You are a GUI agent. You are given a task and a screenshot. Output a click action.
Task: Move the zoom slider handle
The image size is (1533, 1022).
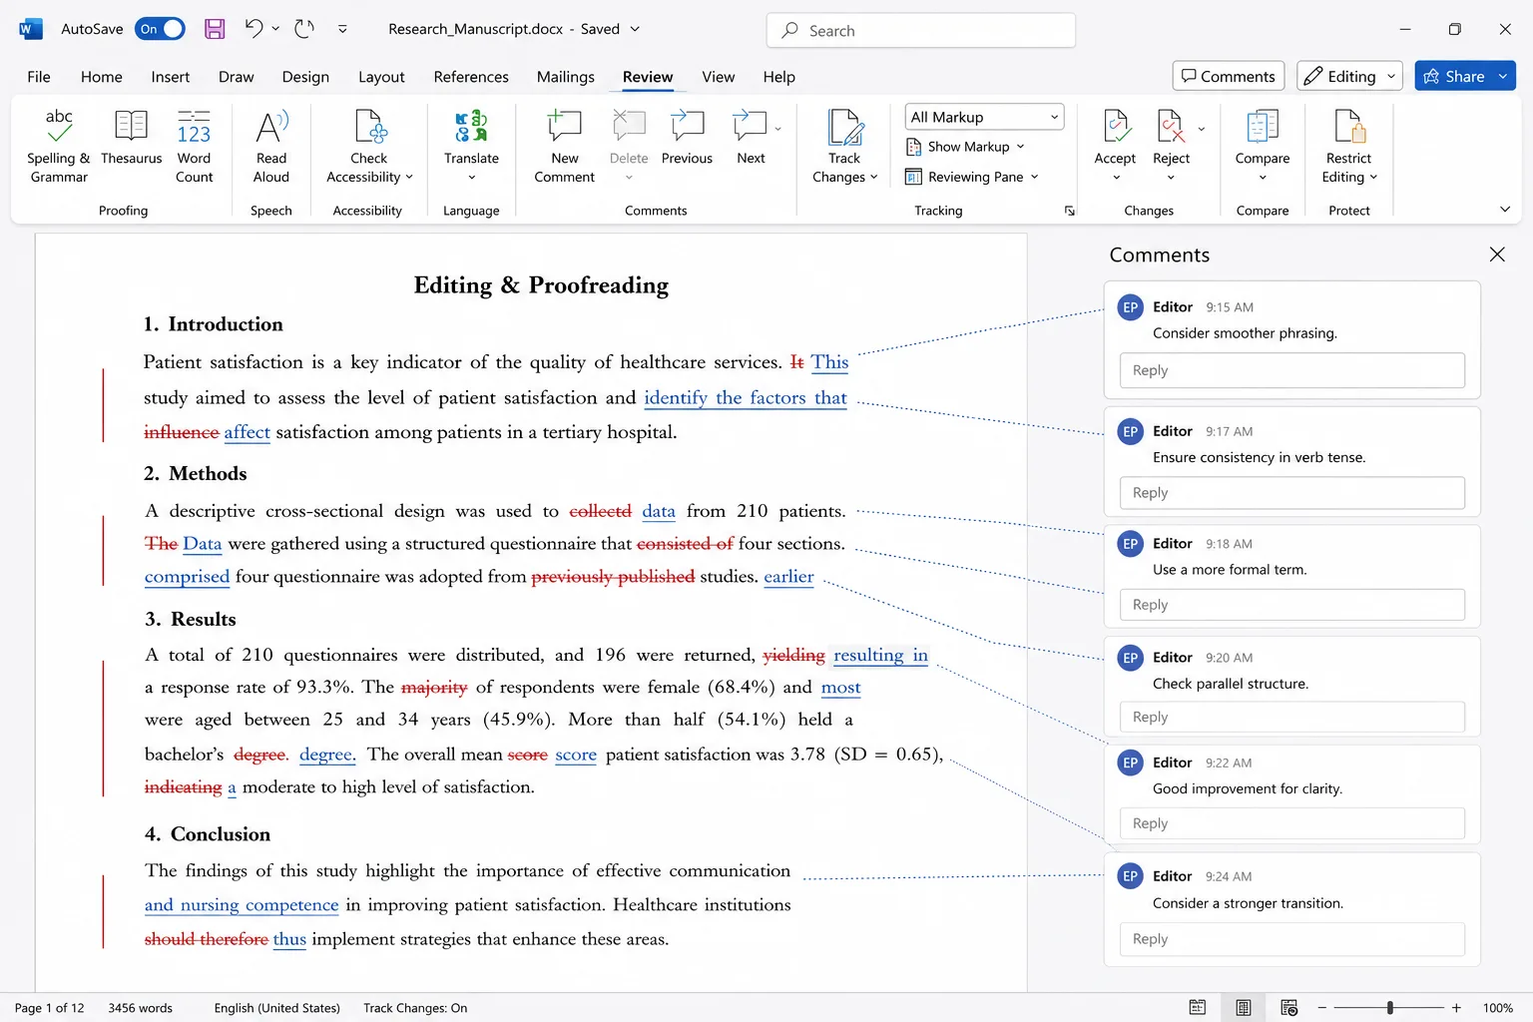coord(1390,1008)
